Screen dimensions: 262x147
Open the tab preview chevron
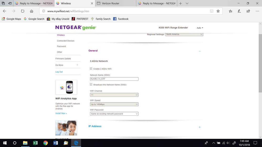tap(187, 3)
